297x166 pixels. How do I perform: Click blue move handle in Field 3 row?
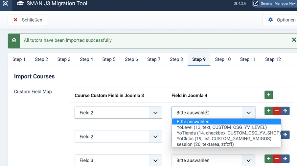tap(285, 158)
